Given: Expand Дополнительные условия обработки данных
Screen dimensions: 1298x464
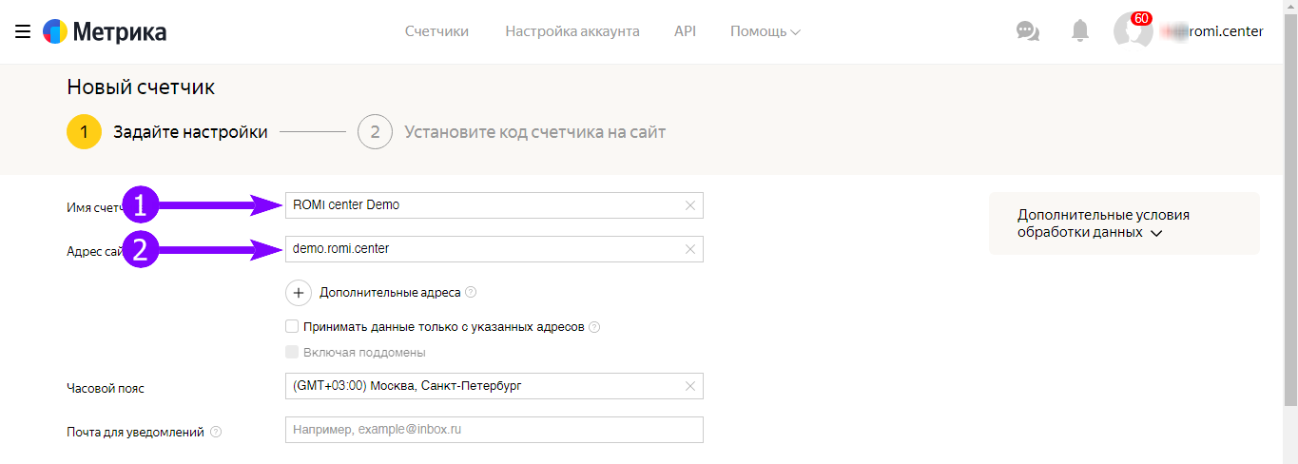Looking at the screenshot, I should point(1124,223).
